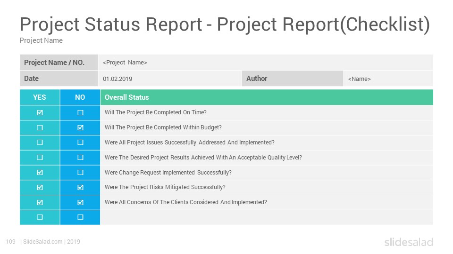Uncheck YES for Completed On Time question
The height and width of the screenshot is (254, 453).
click(x=40, y=112)
